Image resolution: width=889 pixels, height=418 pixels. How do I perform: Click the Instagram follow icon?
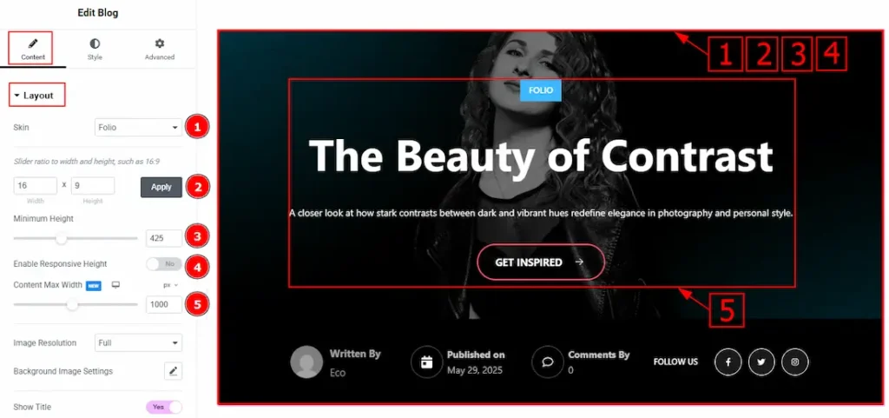coord(795,362)
